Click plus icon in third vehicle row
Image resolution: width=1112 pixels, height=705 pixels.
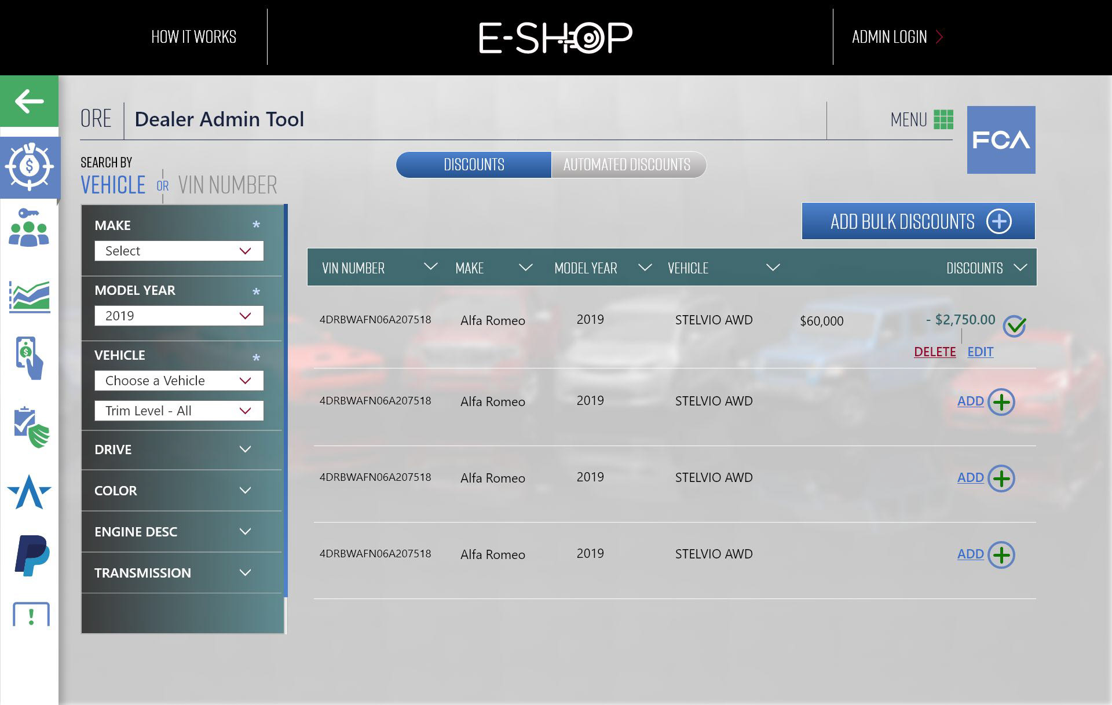tap(1001, 478)
